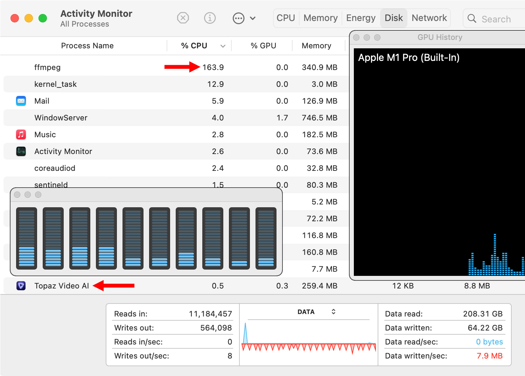This screenshot has height=376, width=525.
Task: Click the Data read/sec 0 bytes value
Action: 489,342
